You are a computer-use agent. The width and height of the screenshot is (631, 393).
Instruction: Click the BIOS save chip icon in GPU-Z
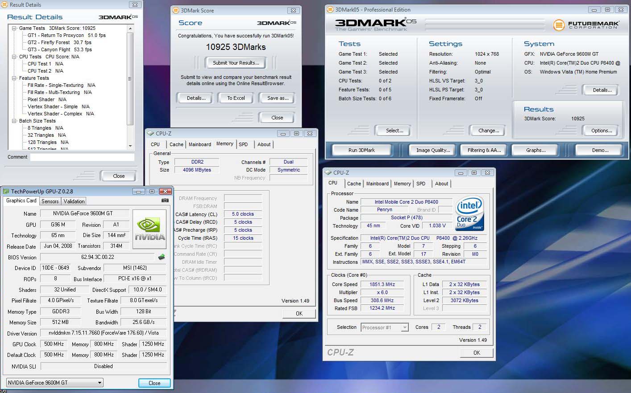click(162, 257)
